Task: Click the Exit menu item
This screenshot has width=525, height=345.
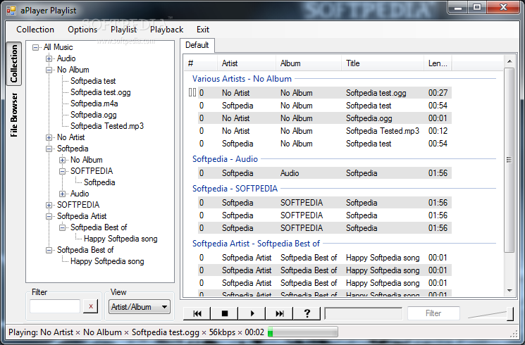Action: [x=202, y=30]
